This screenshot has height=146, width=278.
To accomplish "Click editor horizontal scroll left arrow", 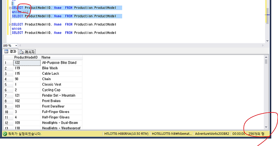I will [20, 45].
